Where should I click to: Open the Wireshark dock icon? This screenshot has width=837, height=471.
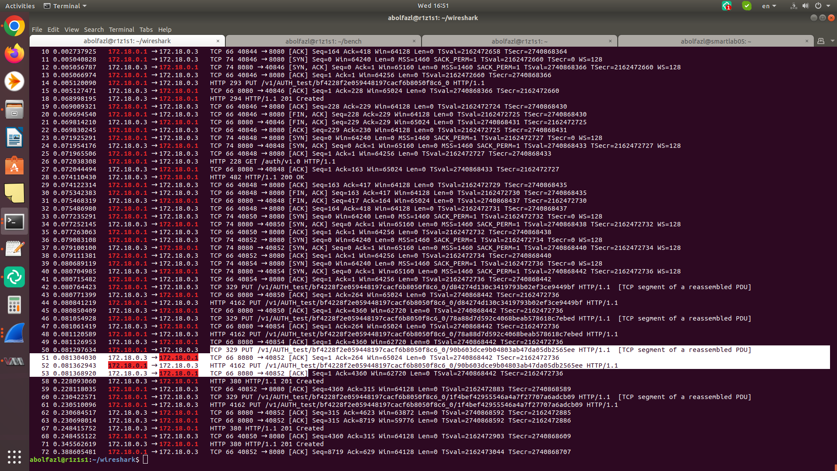click(x=14, y=333)
